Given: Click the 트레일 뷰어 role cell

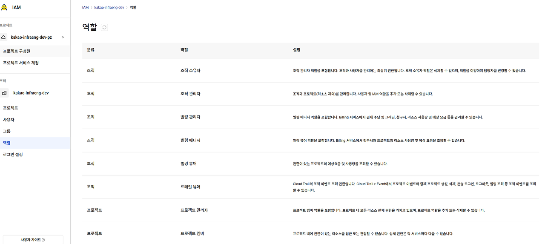Looking at the screenshot, I should (190, 187).
